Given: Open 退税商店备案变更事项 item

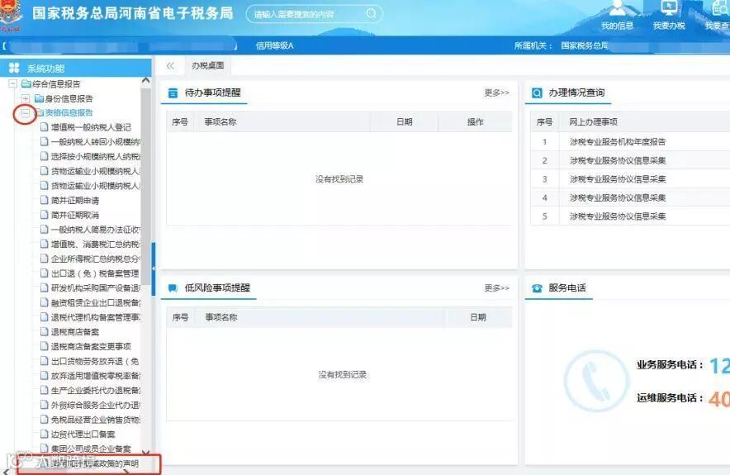Looking at the screenshot, I should coord(91,346).
